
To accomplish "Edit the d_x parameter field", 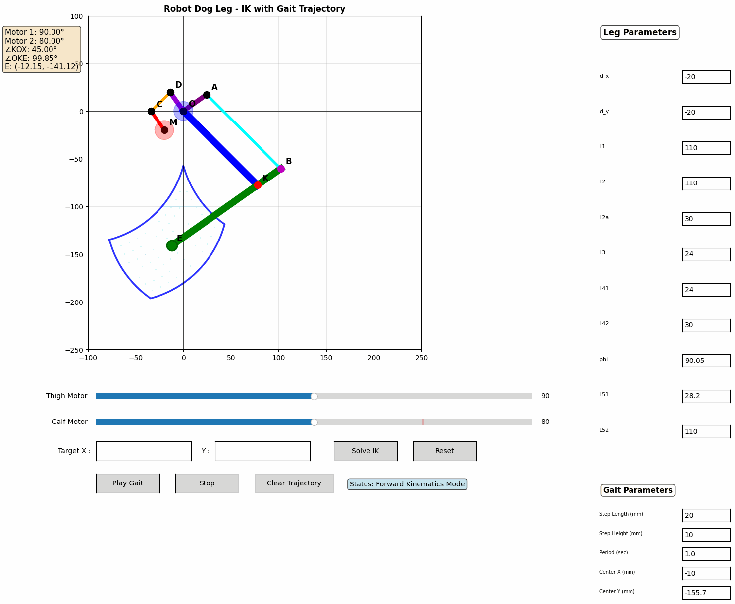I will [706, 77].
